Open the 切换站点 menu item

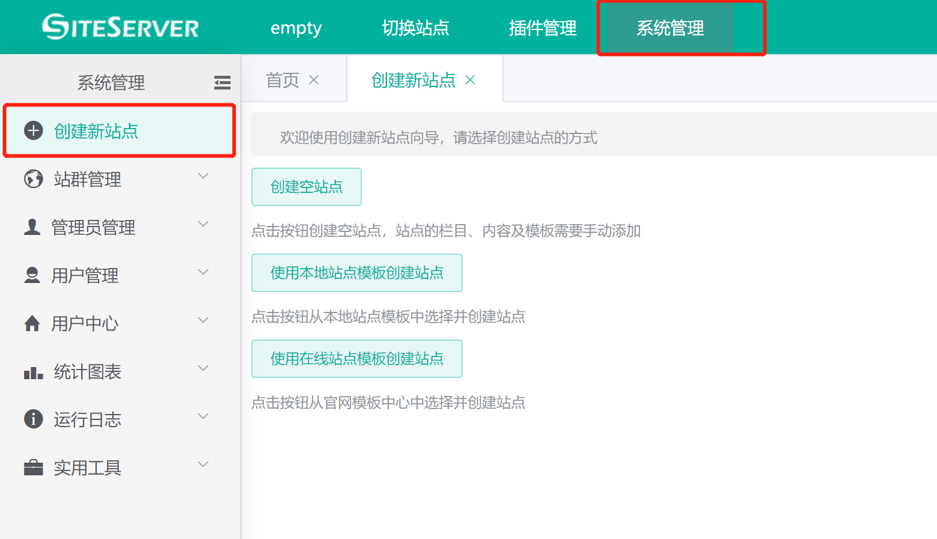[x=415, y=28]
